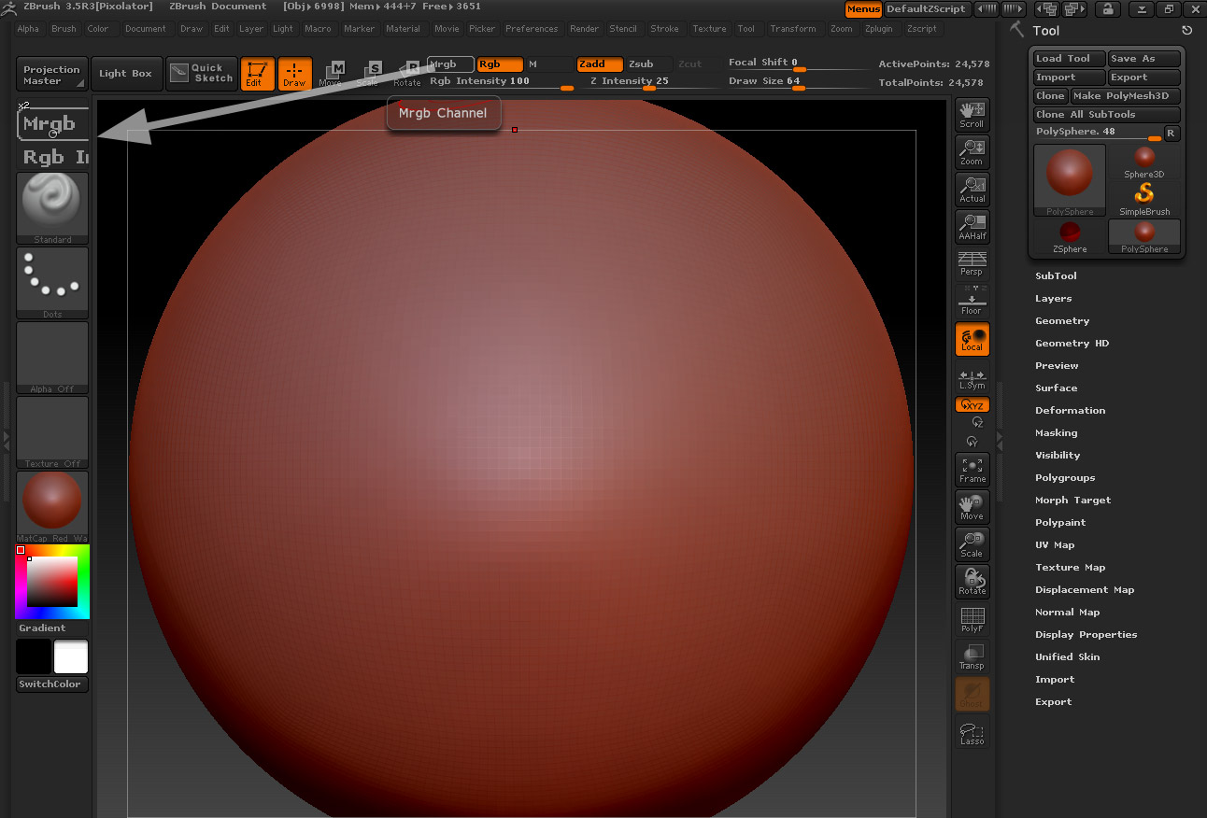Select the PolySphere thumbnail in the Tool palette
Image resolution: width=1207 pixels, height=818 pixels.
click(1069, 179)
